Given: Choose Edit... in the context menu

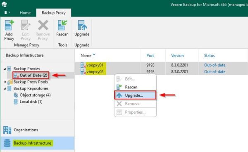Looking at the screenshot, I should tap(135, 79).
